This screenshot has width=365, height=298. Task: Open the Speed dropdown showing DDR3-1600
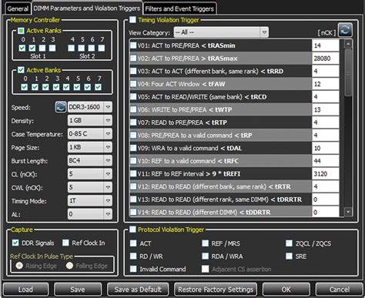(90, 107)
